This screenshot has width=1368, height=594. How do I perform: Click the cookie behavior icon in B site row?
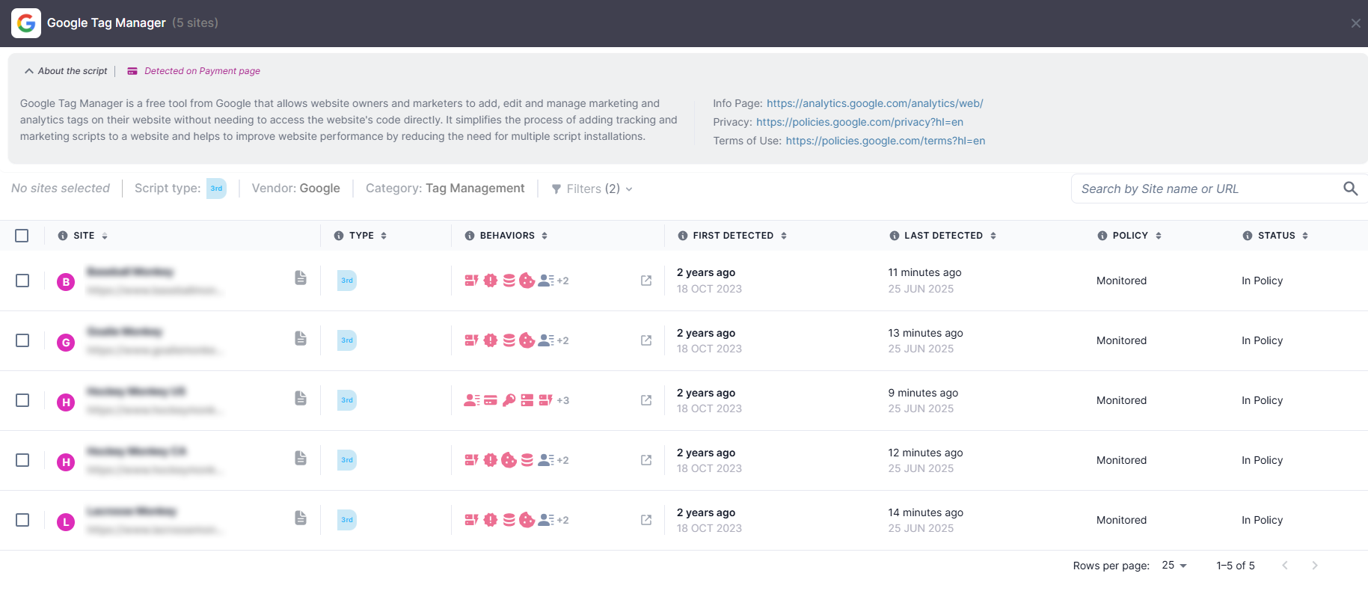(x=527, y=281)
